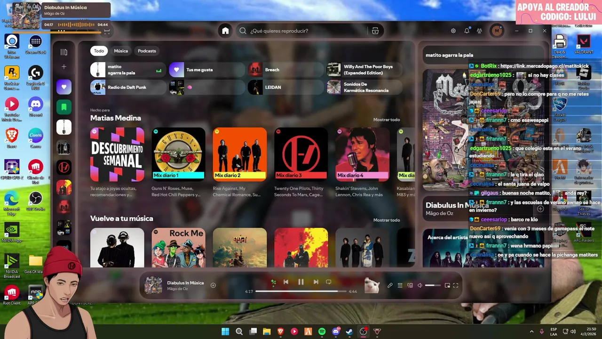Open Sonidos De Karmática Resonancia shortcut
602x339 pixels.
pyautogui.click(x=364, y=87)
